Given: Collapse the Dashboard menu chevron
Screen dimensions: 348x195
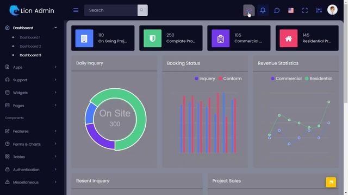Looking at the screenshot, I should [55, 28].
